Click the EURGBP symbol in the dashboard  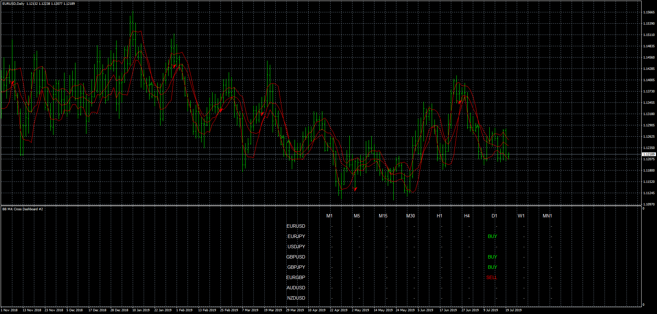pos(296,277)
